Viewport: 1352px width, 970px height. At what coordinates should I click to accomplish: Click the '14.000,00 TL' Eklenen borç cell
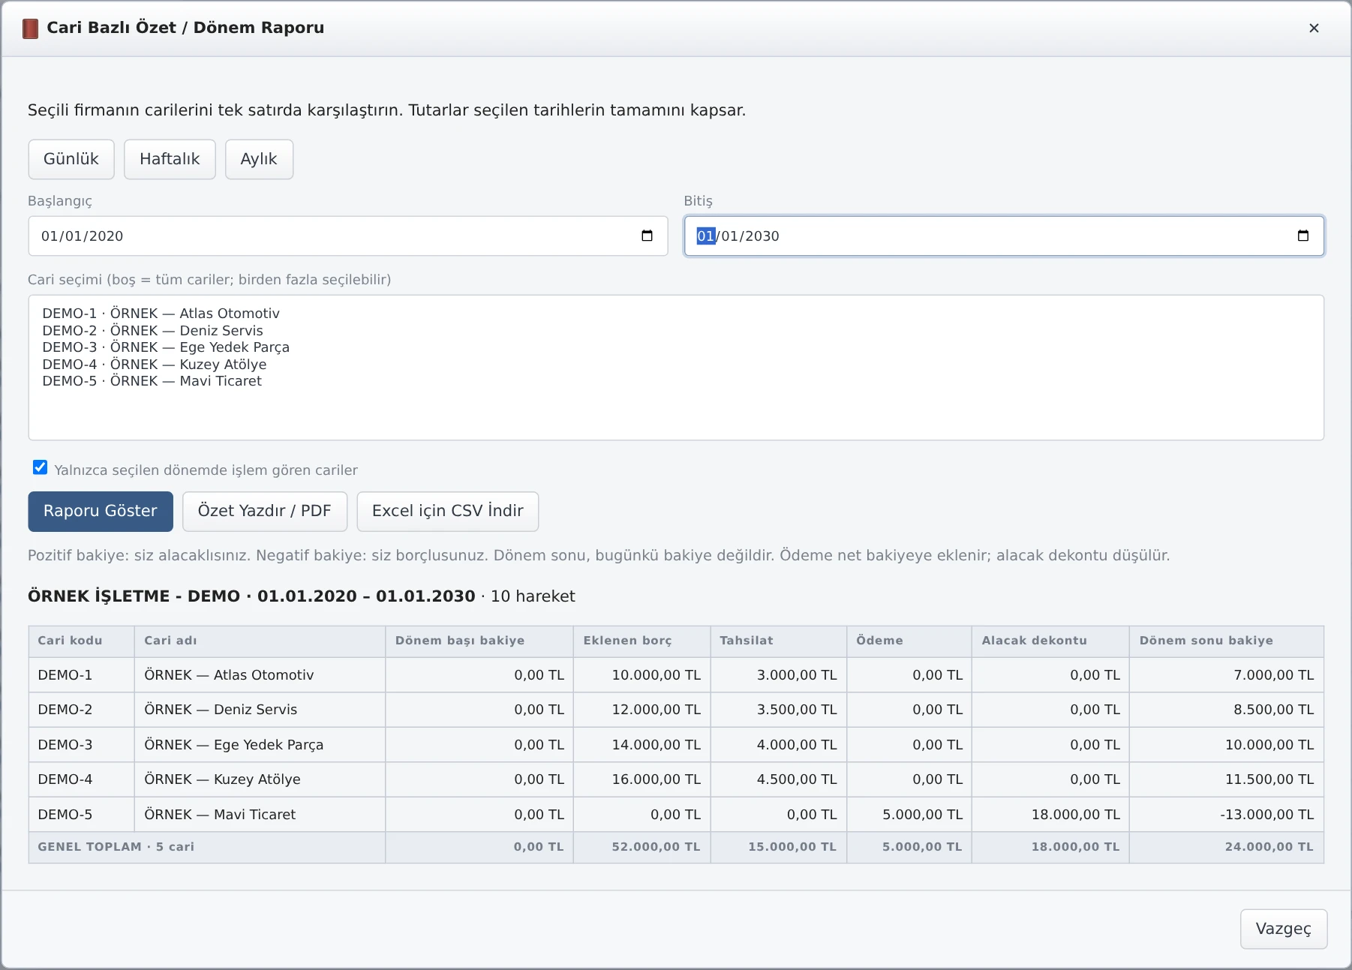[x=642, y=745]
